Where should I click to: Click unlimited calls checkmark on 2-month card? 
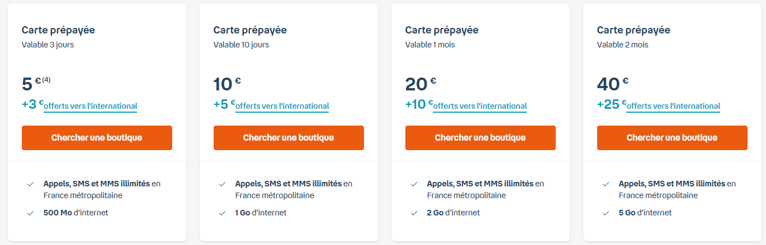(x=606, y=184)
